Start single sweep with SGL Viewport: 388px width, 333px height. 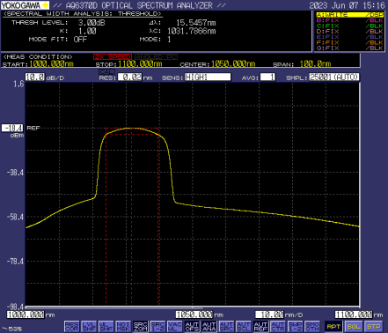[x=354, y=327]
